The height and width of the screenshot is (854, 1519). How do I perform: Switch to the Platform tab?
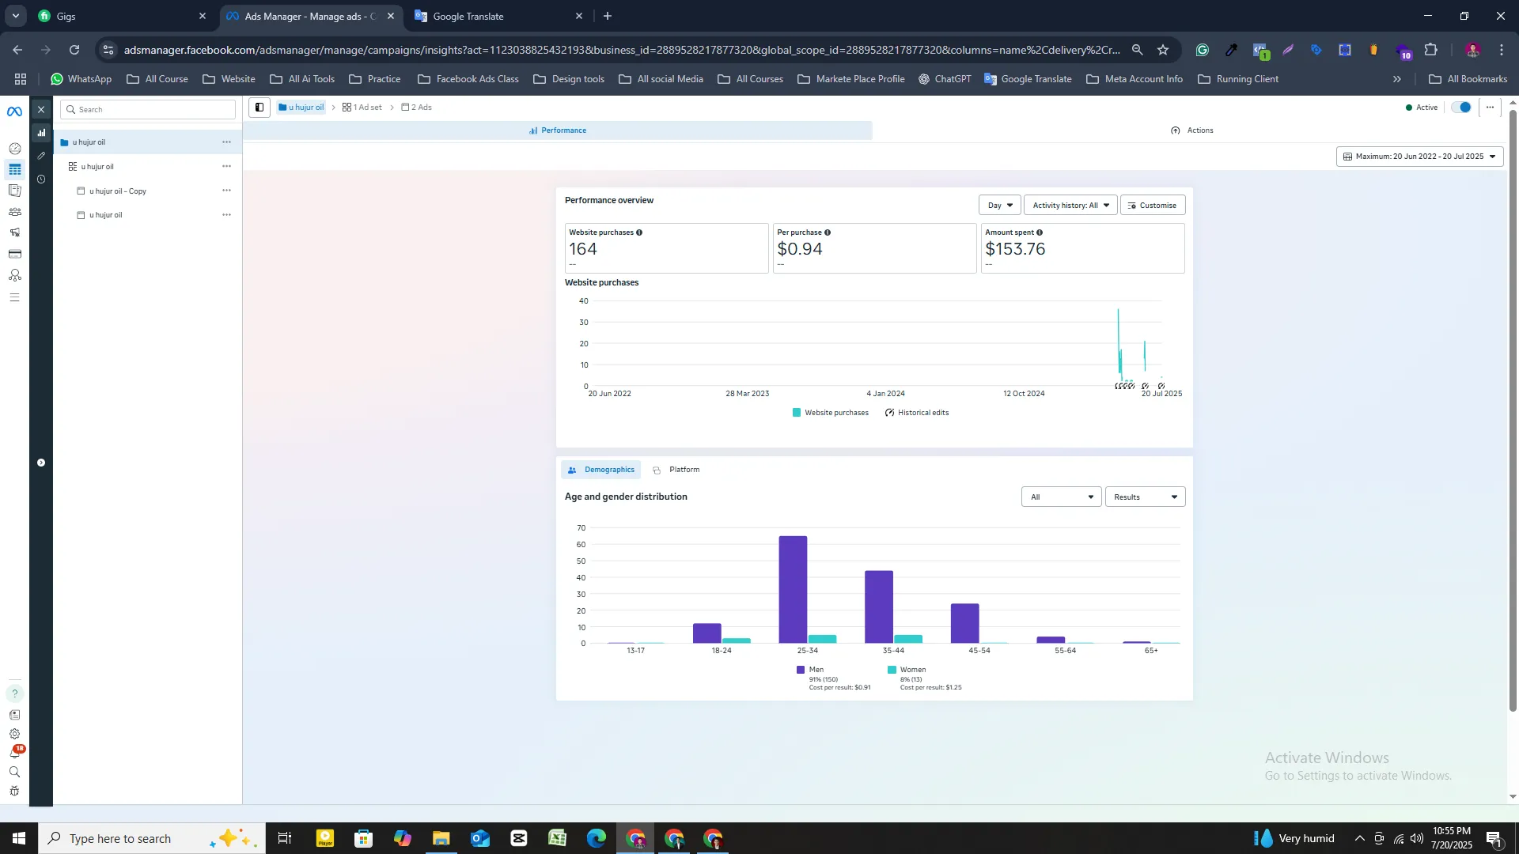pyautogui.click(x=677, y=470)
